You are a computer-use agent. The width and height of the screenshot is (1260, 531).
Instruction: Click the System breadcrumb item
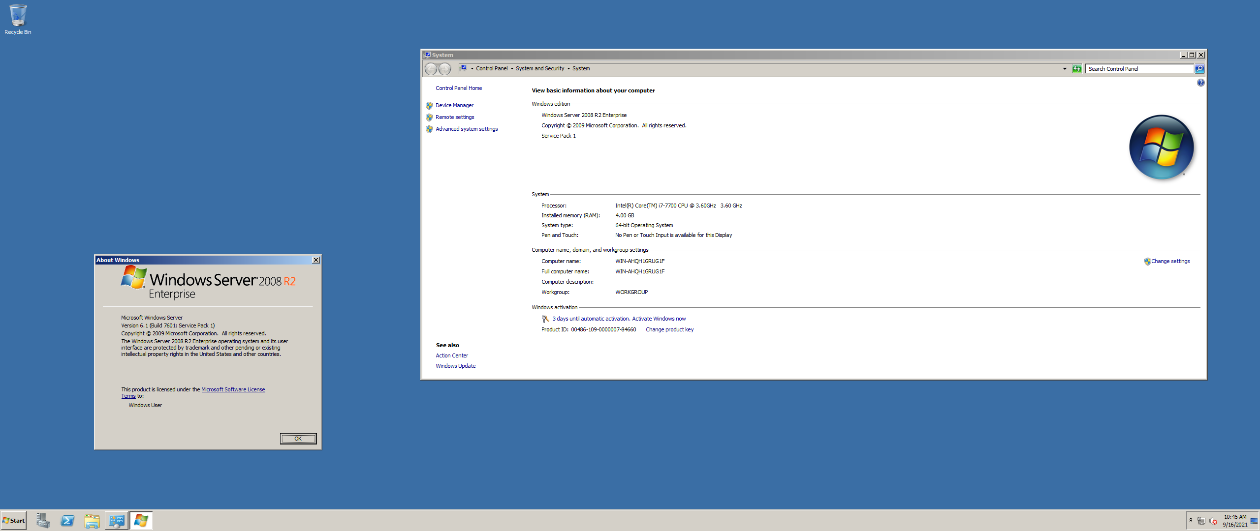(x=581, y=69)
